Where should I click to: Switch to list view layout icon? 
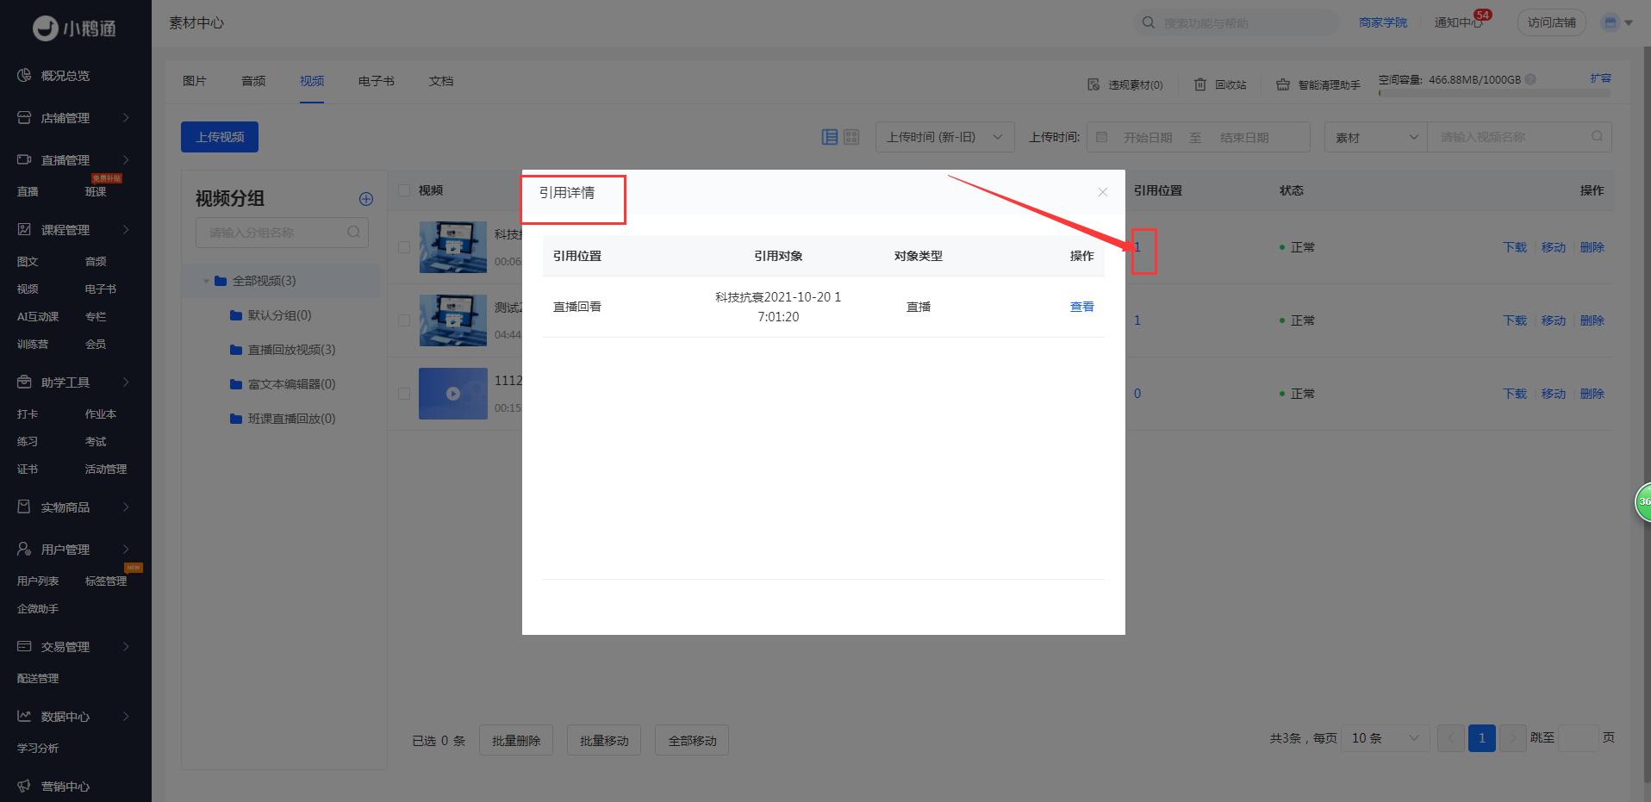tap(830, 137)
